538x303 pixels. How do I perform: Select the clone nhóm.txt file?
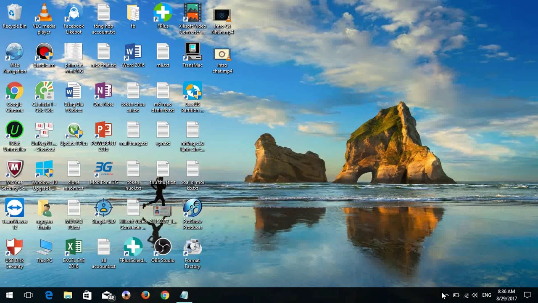coord(74,175)
